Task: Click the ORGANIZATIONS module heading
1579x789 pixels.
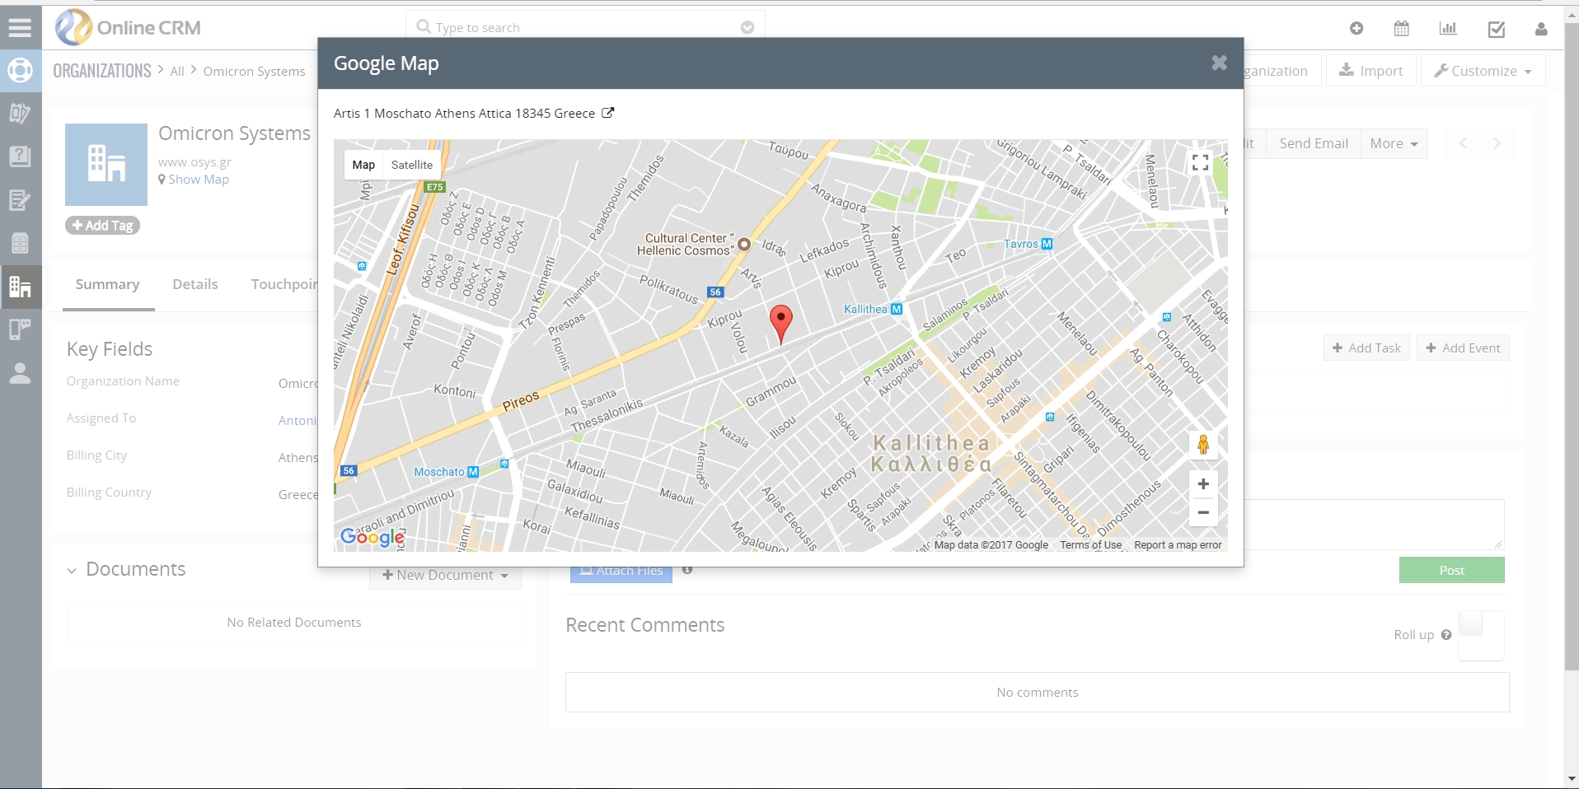Action: 102,71
